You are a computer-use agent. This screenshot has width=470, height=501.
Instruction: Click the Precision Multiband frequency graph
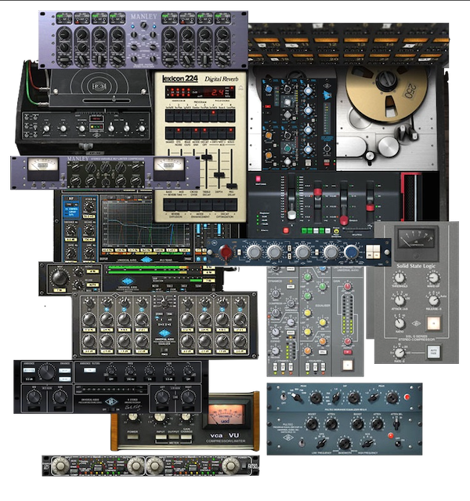coord(148,223)
